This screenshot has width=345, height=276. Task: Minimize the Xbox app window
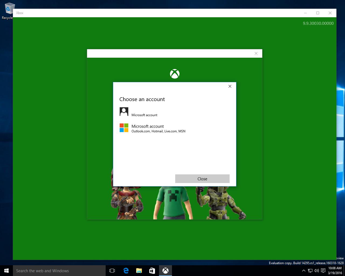305,13
